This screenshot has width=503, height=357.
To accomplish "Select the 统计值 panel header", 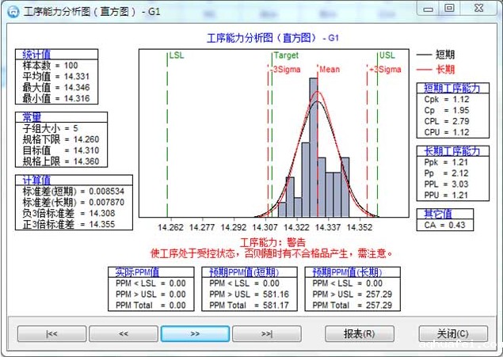I will (30, 55).
